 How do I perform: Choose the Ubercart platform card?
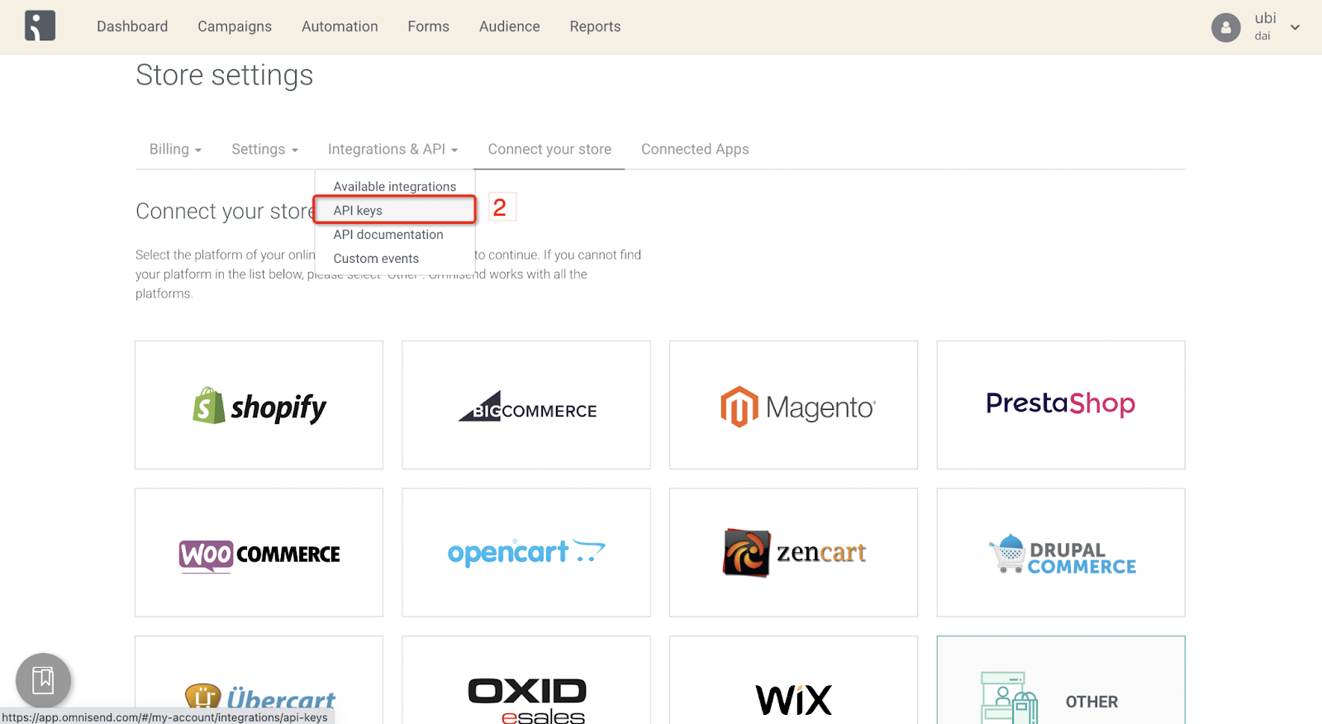click(259, 680)
